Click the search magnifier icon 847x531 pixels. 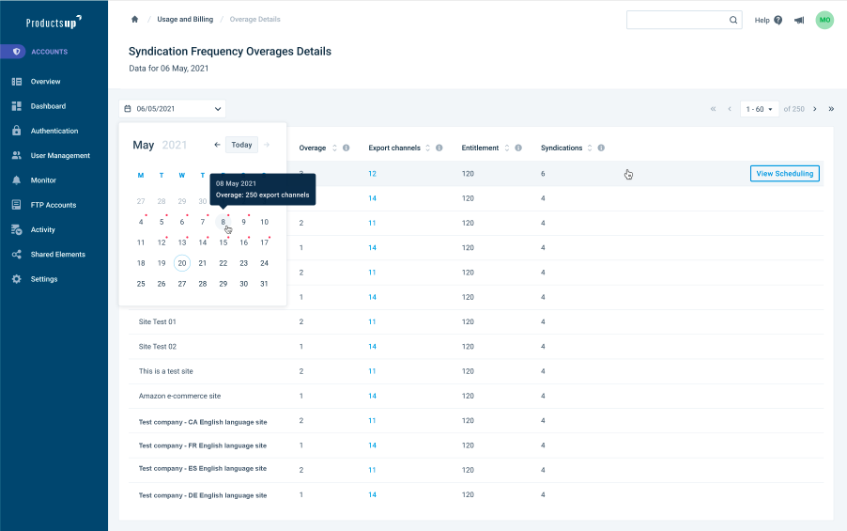coord(733,20)
